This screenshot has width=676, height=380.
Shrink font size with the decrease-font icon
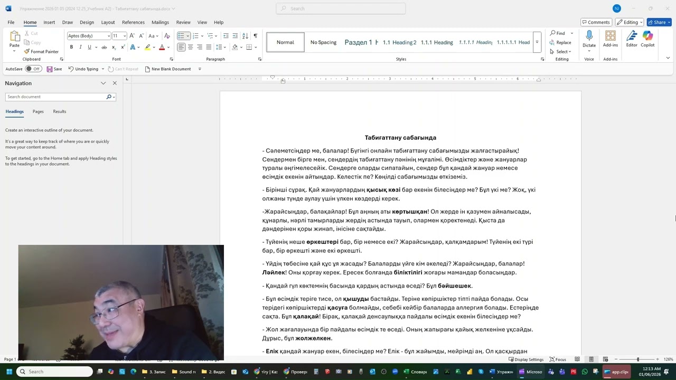[x=140, y=36]
